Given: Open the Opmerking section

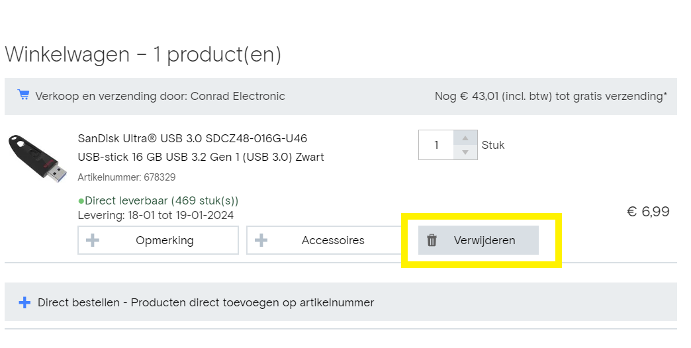Looking at the screenshot, I should click(x=158, y=240).
